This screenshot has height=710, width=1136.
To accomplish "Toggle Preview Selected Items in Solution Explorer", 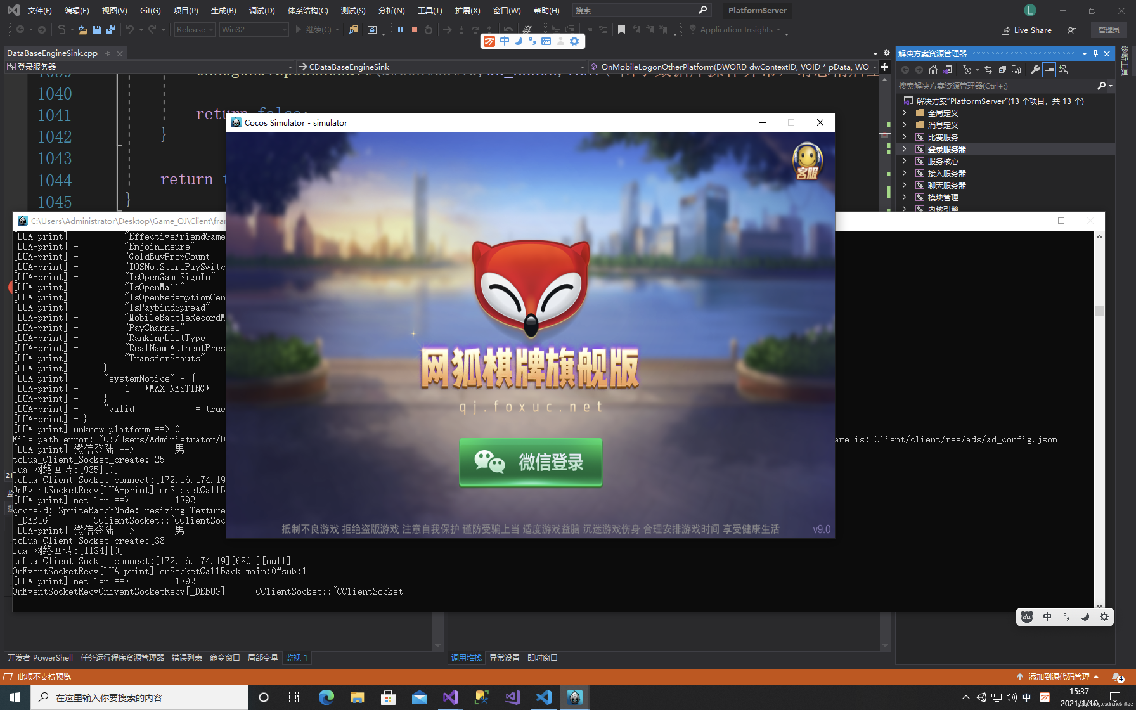I will [1049, 70].
